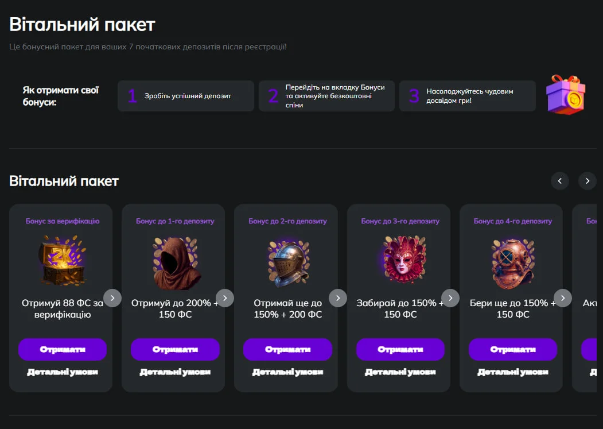Open Детальні умови under the verification bonus
This screenshot has height=429, width=603.
coord(61,372)
